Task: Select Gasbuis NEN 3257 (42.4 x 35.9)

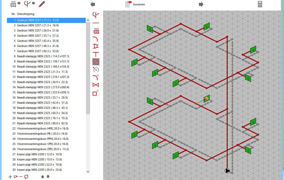Action: click(x=46, y=41)
